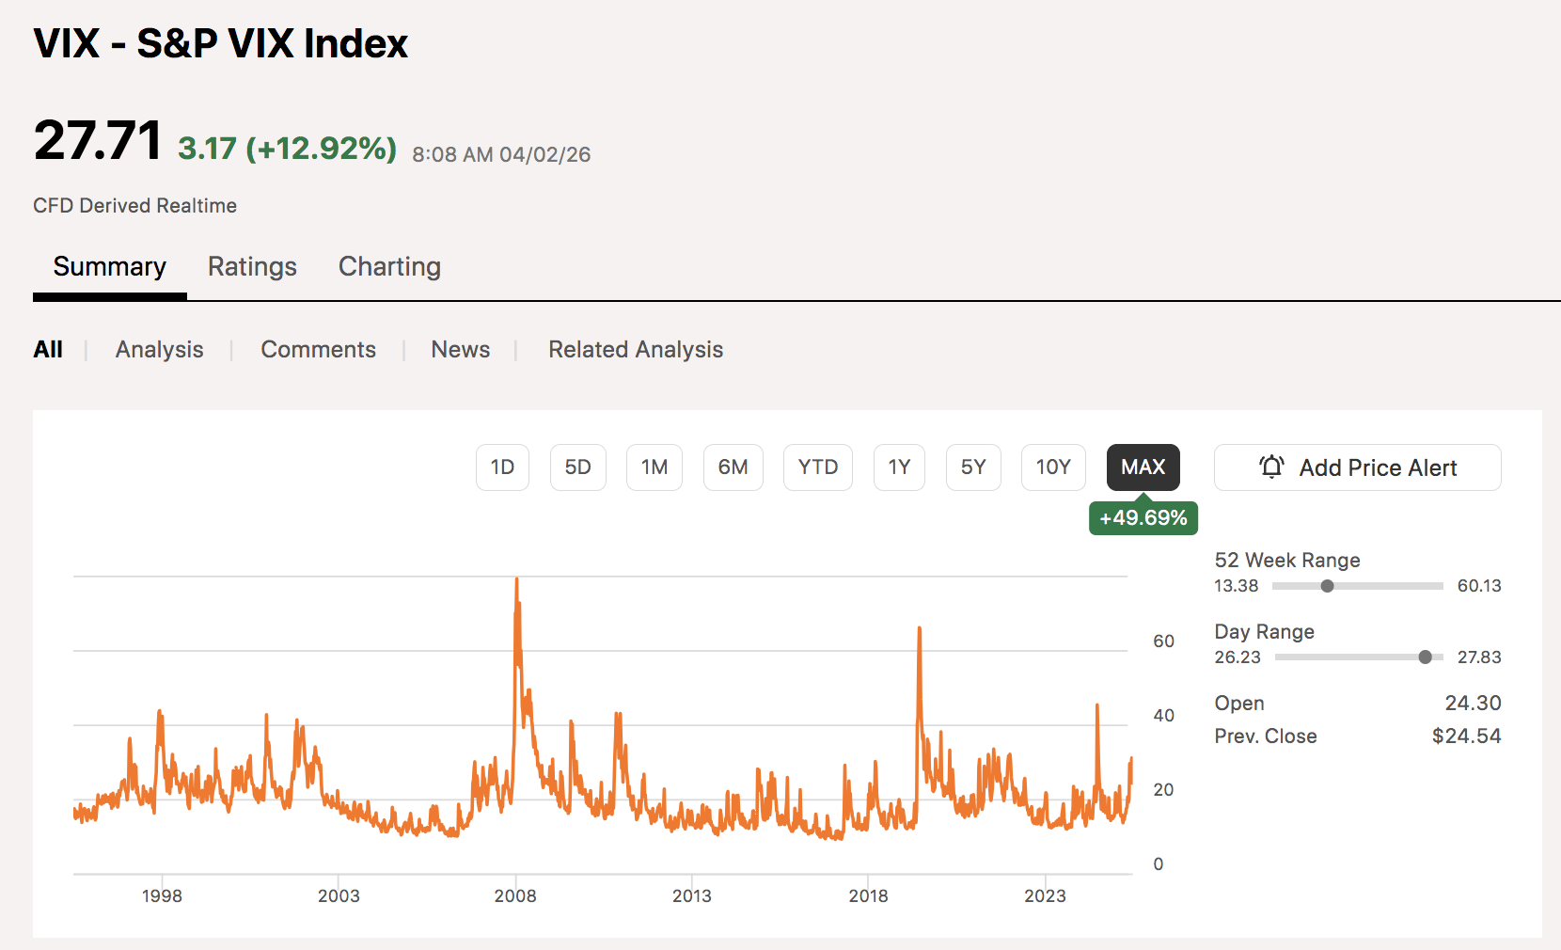
Task: Go to Related Analysis
Action: click(636, 350)
